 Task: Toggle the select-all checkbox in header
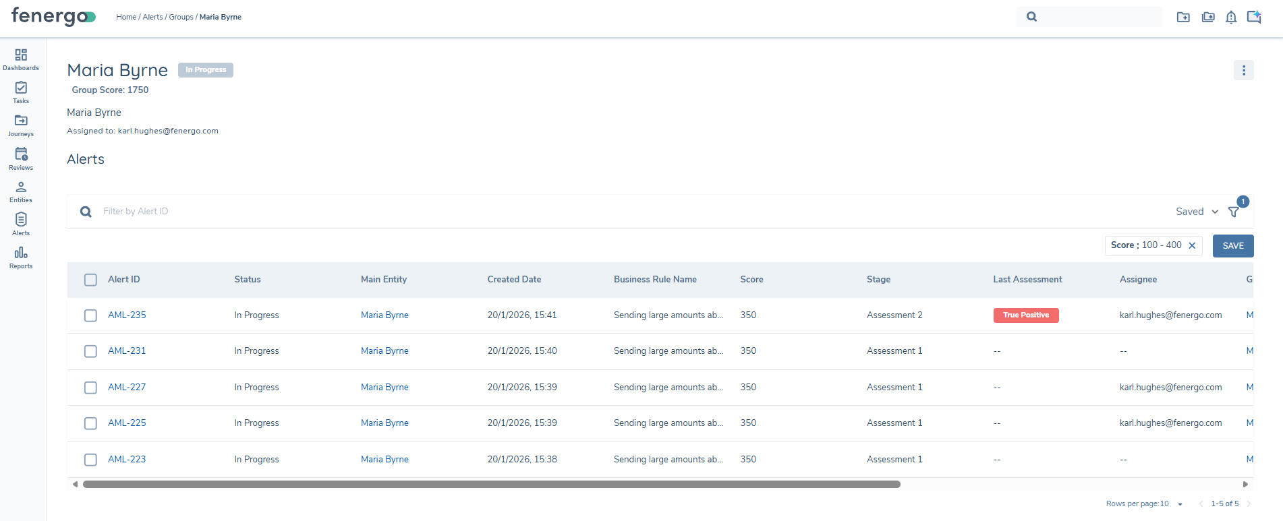[x=90, y=280]
